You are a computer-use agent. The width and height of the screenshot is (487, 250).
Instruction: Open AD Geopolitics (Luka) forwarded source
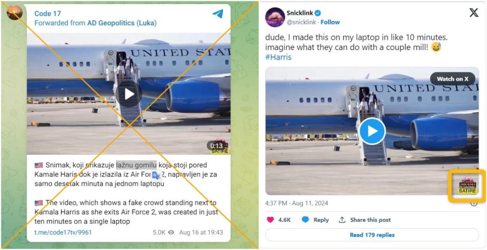[x=122, y=23]
